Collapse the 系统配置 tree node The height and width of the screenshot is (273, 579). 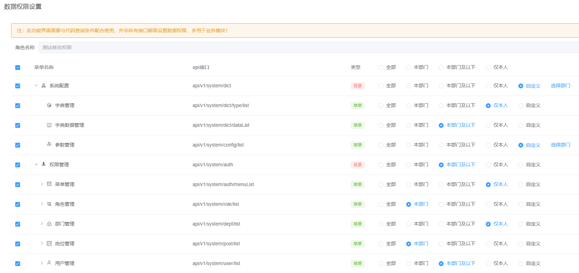click(x=36, y=85)
